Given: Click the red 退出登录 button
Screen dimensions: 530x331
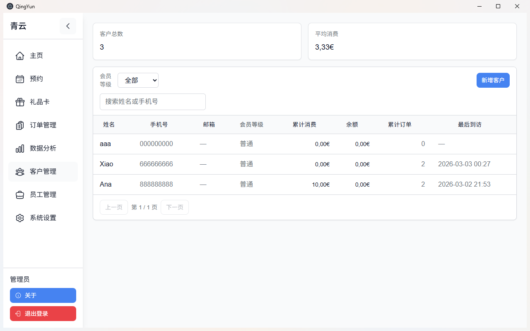Looking at the screenshot, I should 43,314.
